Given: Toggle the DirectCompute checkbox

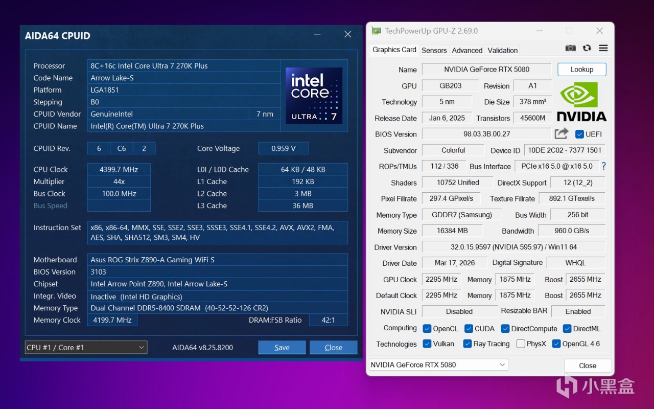Looking at the screenshot, I should click(505, 329).
